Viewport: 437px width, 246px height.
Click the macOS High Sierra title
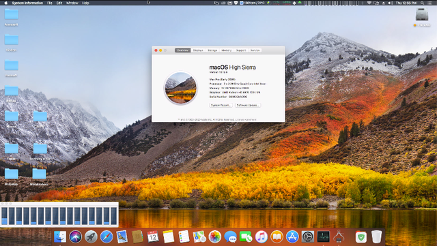(232, 67)
